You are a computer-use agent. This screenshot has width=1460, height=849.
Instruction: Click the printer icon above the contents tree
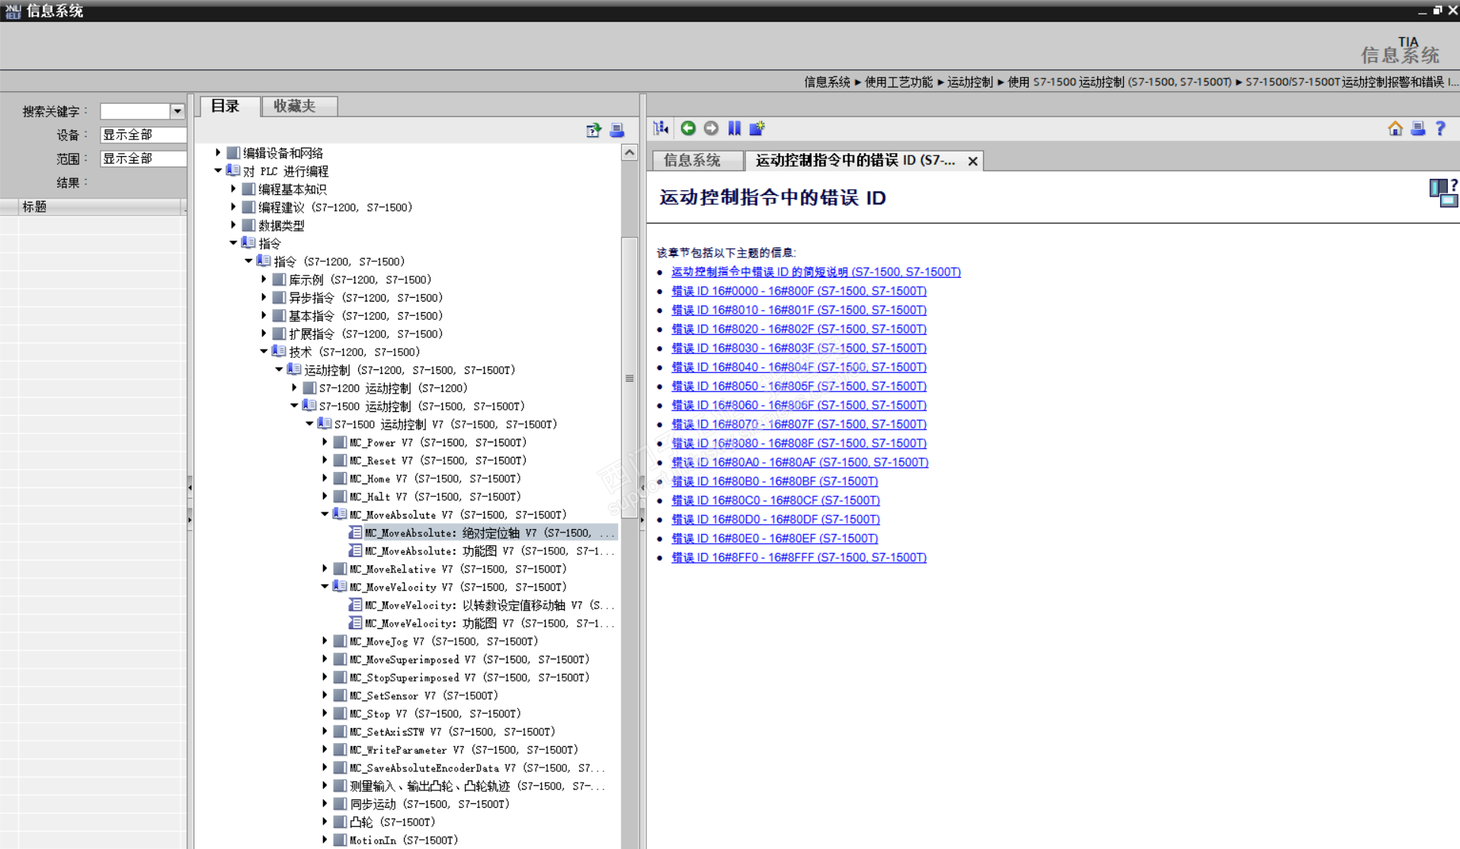617,130
